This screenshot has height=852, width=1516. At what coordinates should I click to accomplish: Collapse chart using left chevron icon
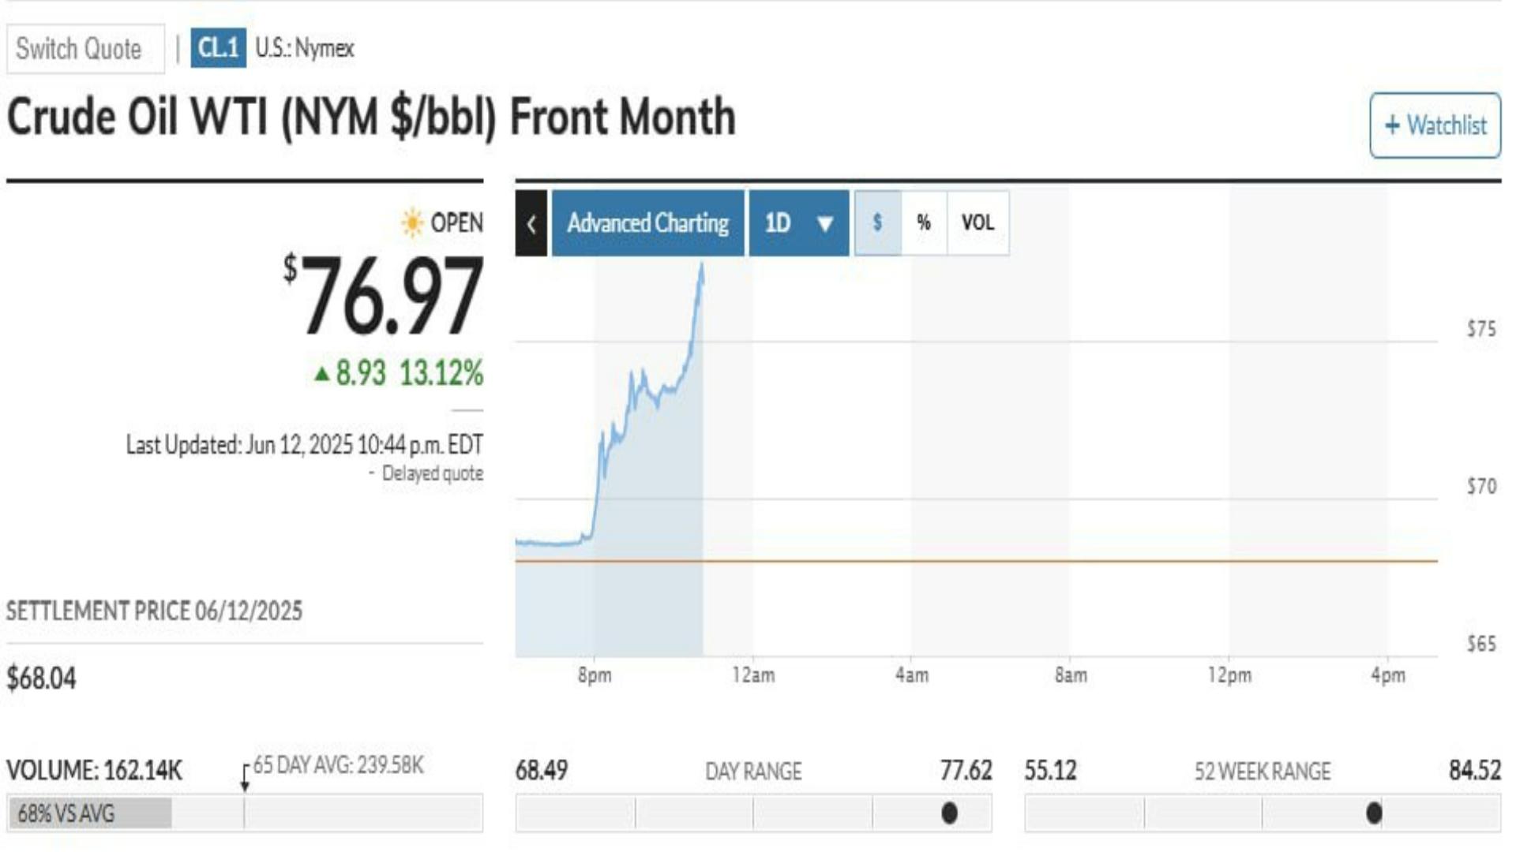531,223
